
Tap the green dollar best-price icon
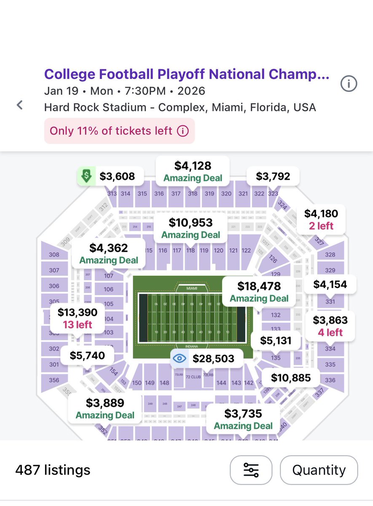pos(86,176)
